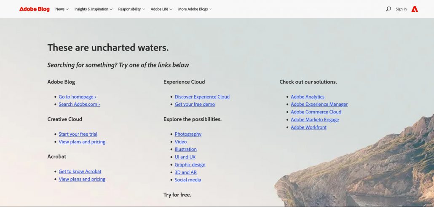Click the Sign In button
Viewport: 434px width, 207px height.
coord(401,9)
